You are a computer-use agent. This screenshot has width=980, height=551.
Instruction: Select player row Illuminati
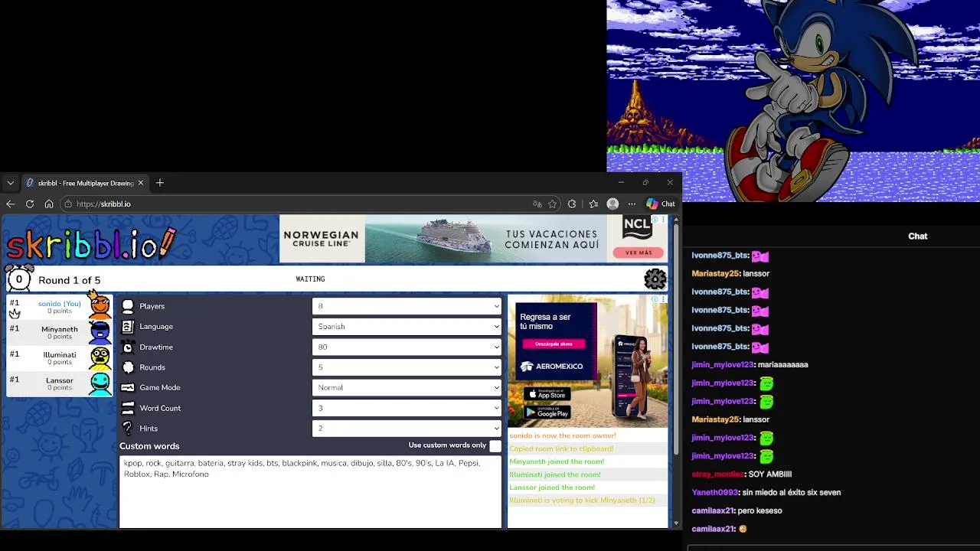tap(59, 357)
